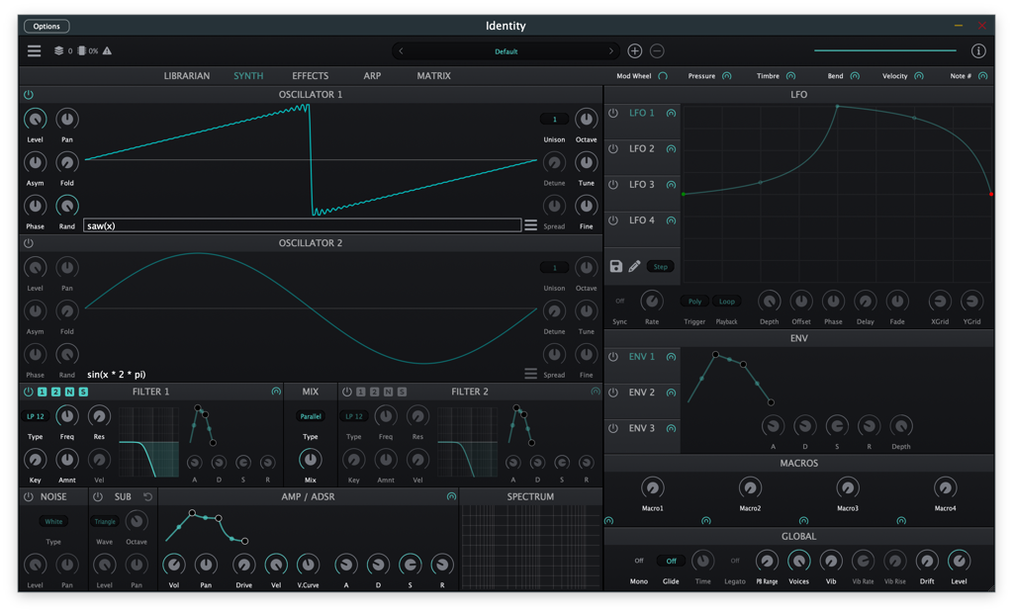Toggle LFO 2 power button

pos(613,148)
